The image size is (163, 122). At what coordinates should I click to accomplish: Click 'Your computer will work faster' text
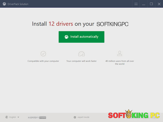coord(81,61)
